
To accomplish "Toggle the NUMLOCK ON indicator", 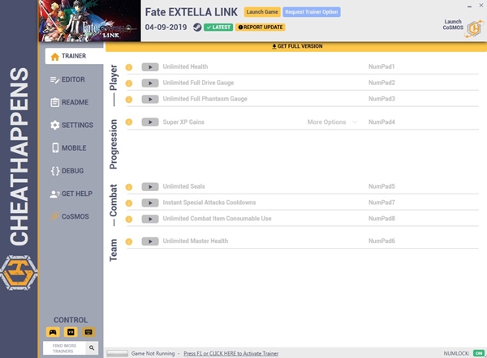I will pos(478,353).
